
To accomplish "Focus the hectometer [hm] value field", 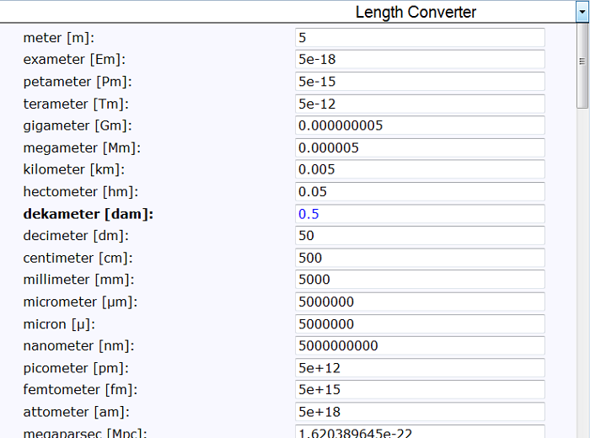I will (x=420, y=192).
